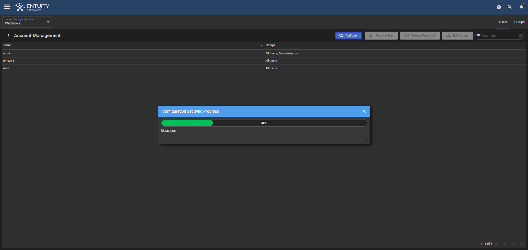Click the Name column header
The image size is (528, 250).
click(x=133, y=45)
